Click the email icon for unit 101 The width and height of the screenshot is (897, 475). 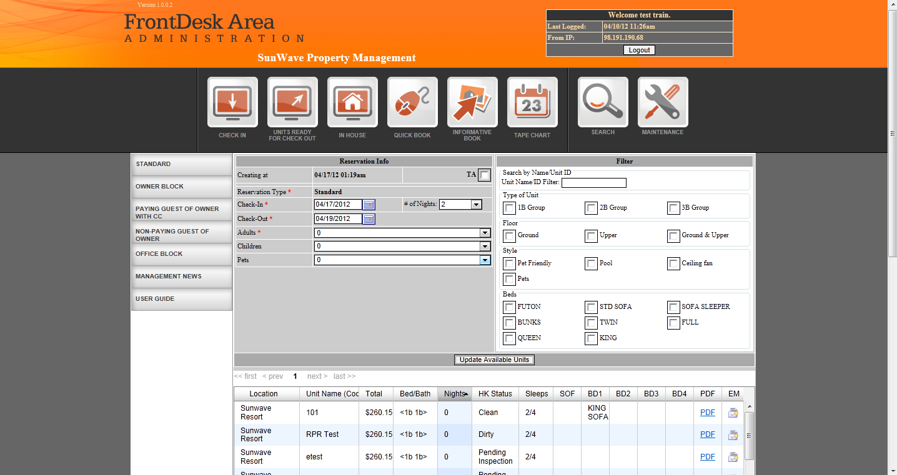pos(733,413)
